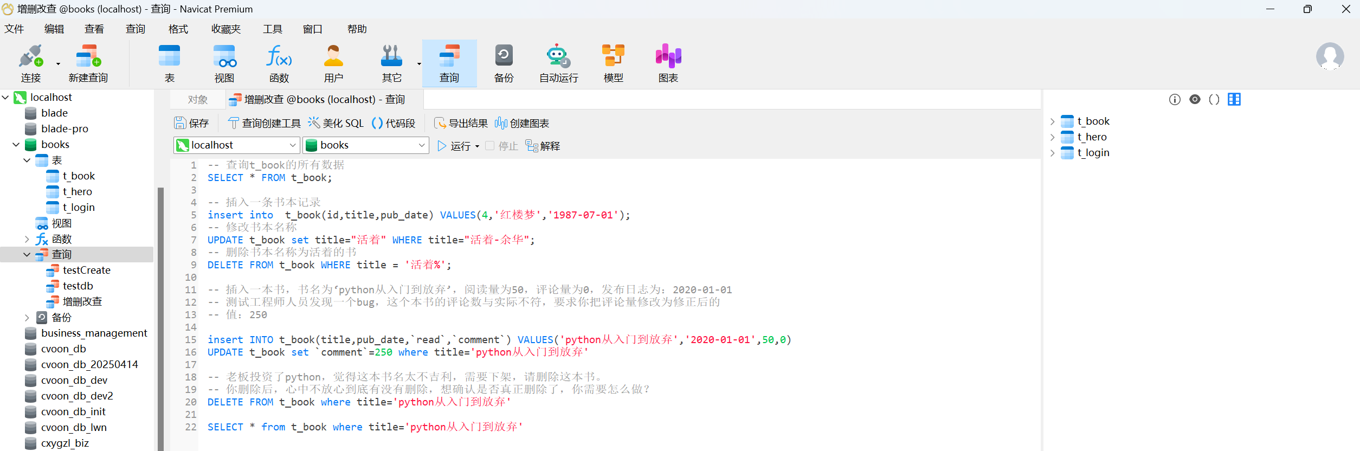The height and width of the screenshot is (451, 1360).
Task: Open the Automation (自动运行) toolbar icon
Action: coord(559,63)
